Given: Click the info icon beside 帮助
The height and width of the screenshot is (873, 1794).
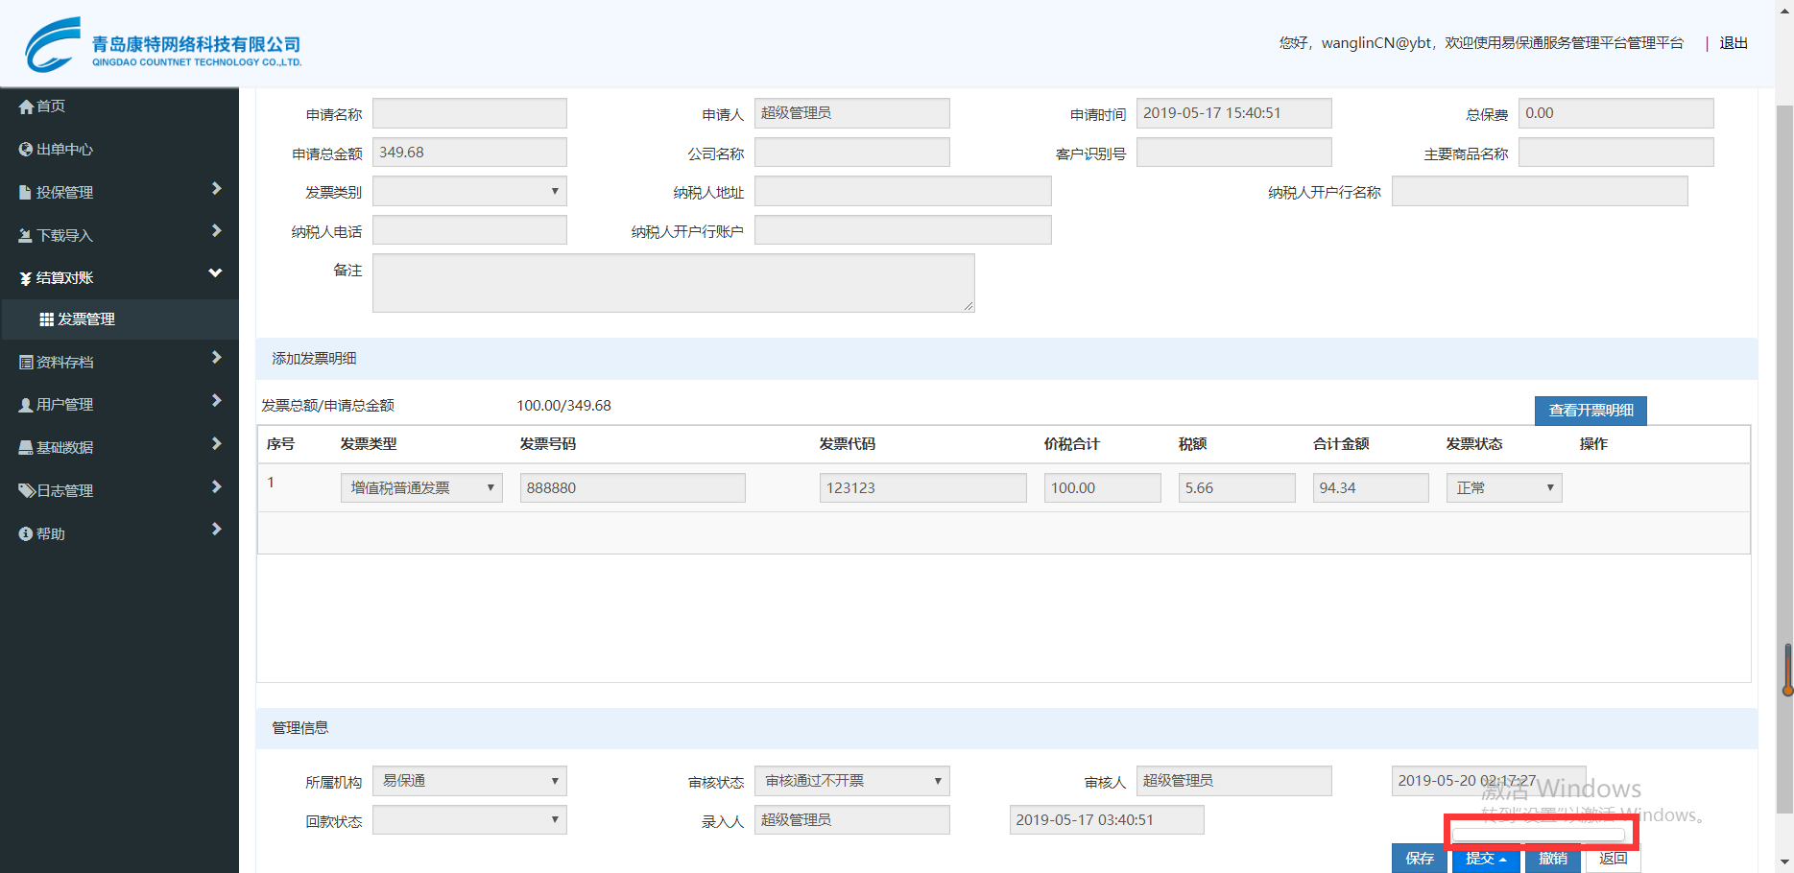Looking at the screenshot, I should (26, 534).
